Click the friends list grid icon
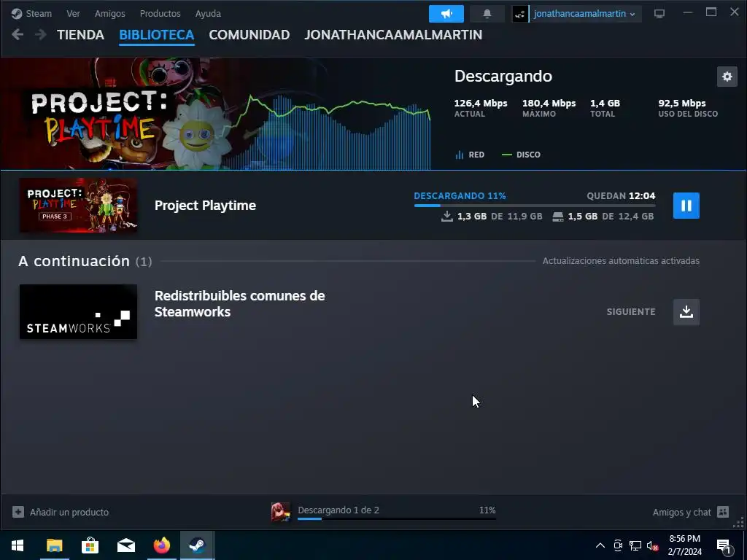The image size is (747, 560). (x=723, y=512)
